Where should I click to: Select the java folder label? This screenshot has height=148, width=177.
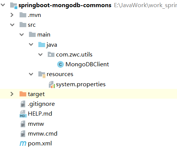pos(52,45)
